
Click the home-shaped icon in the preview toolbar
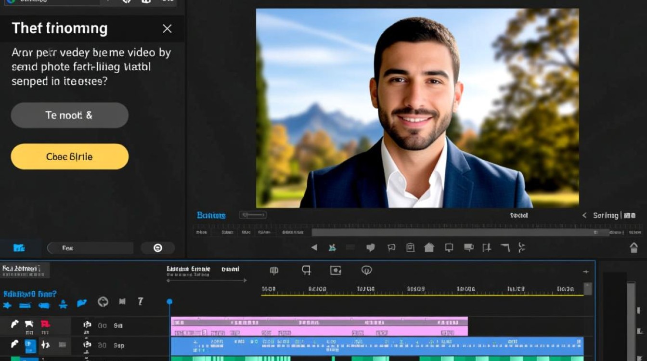[429, 247]
